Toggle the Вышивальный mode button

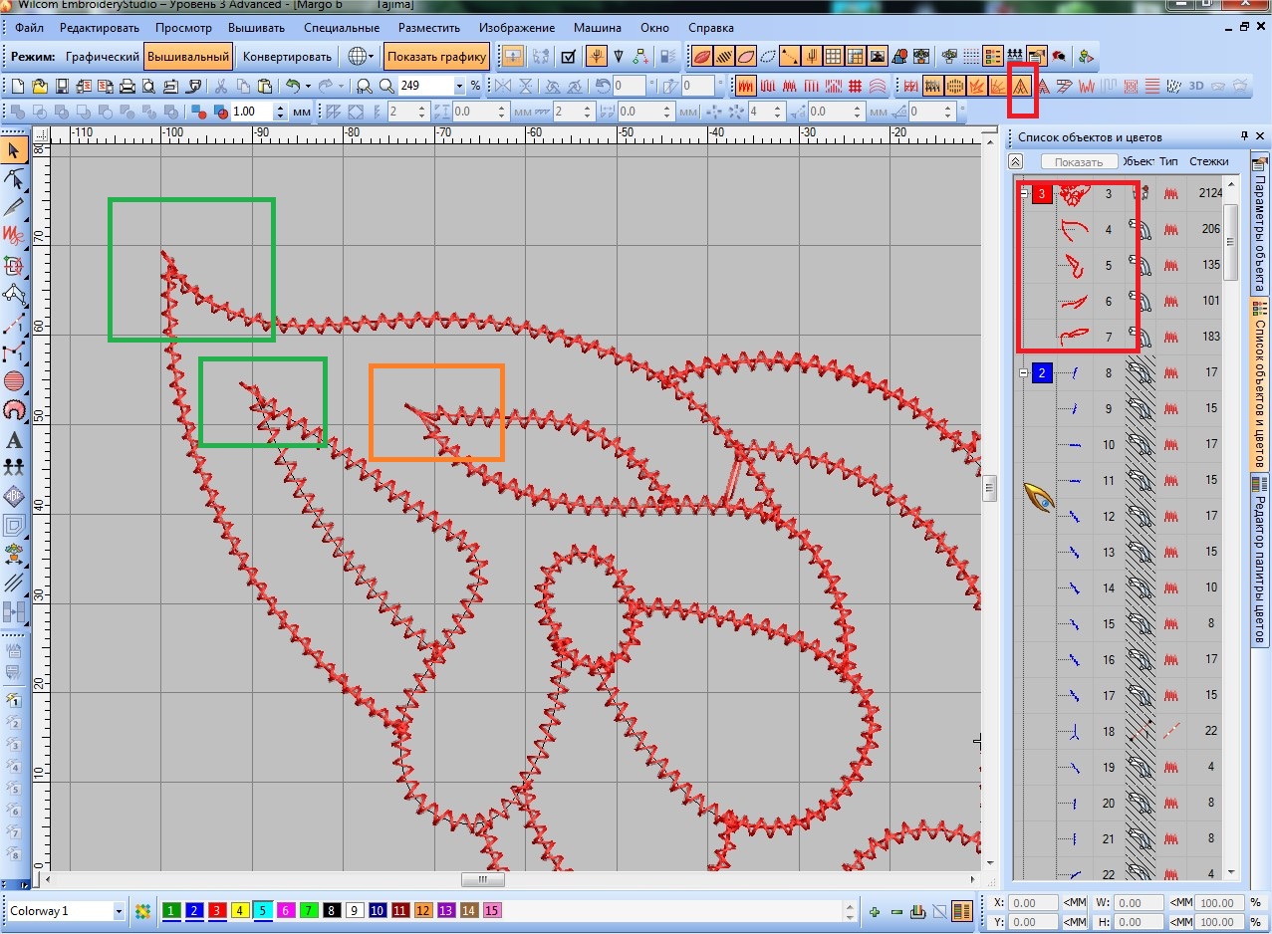point(189,57)
